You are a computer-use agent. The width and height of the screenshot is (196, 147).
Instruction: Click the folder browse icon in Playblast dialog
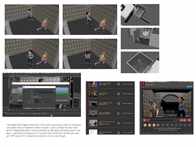[54, 91]
